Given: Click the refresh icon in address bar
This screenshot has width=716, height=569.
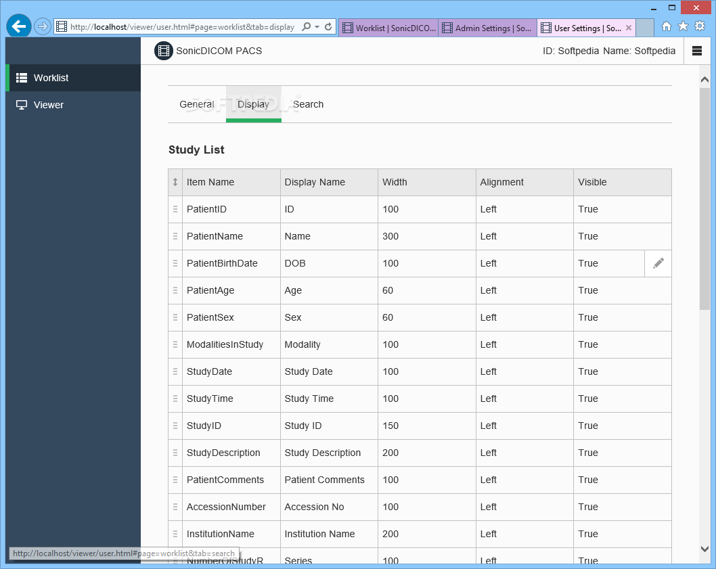Looking at the screenshot, I should click(x=328, y=26).
